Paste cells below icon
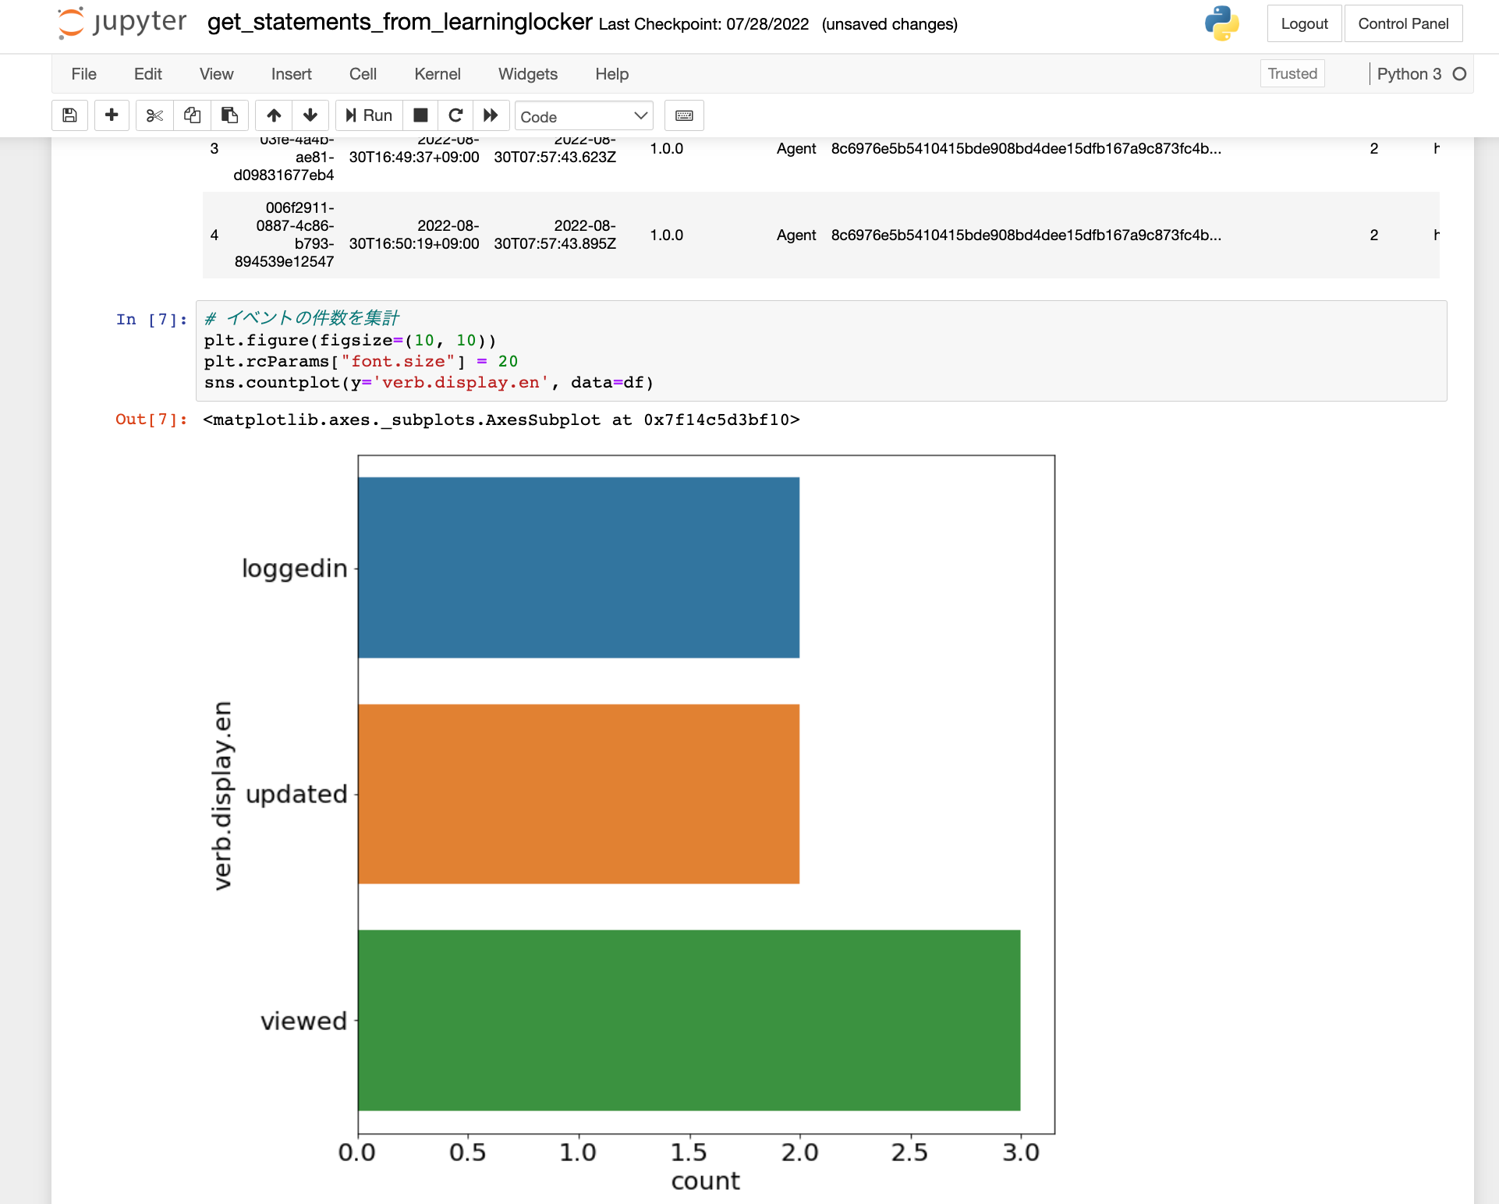 [x=229, y=115]
